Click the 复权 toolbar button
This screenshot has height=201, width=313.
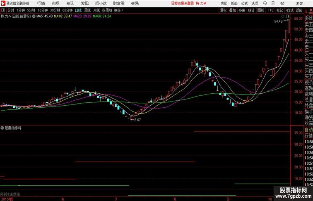[x=223, y=10]
